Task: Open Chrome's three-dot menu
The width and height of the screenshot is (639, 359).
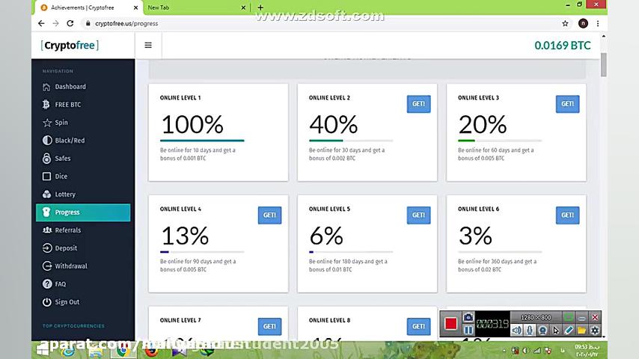Action: pyautogui.click(x=598, y=24)
